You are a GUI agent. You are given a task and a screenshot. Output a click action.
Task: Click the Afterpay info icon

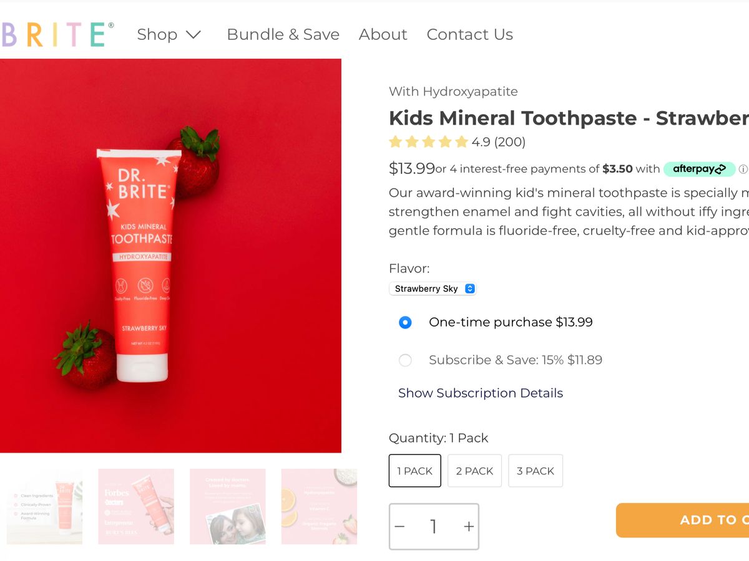pos(743,169)
